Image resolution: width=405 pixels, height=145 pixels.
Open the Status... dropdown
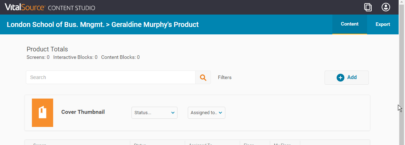tap(154, 113)
